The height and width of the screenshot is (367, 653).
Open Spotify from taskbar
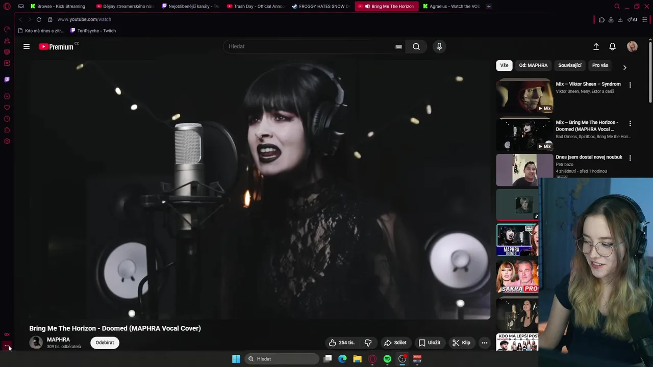(387, 359)
